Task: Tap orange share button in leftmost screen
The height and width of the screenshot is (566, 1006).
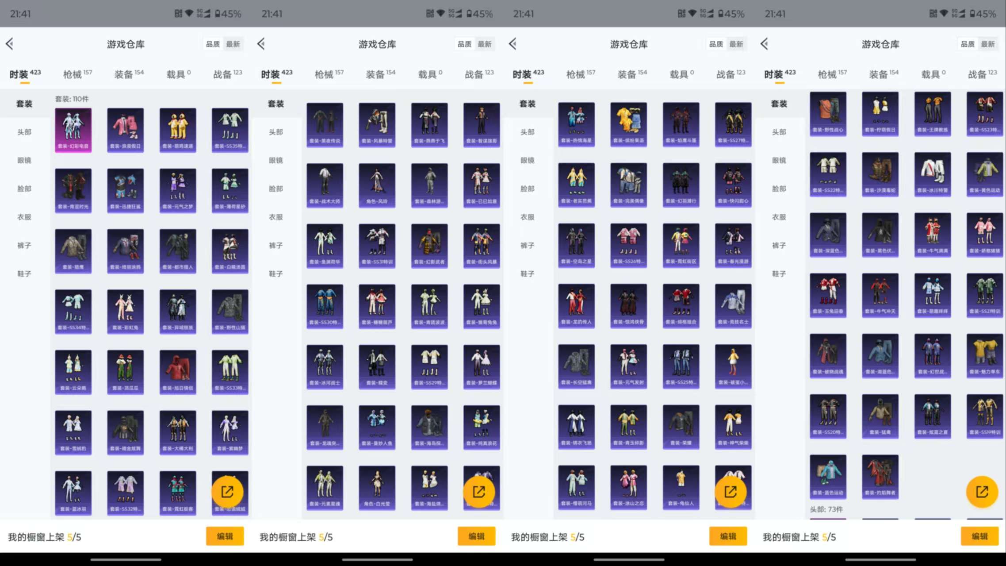Action: 227,492
